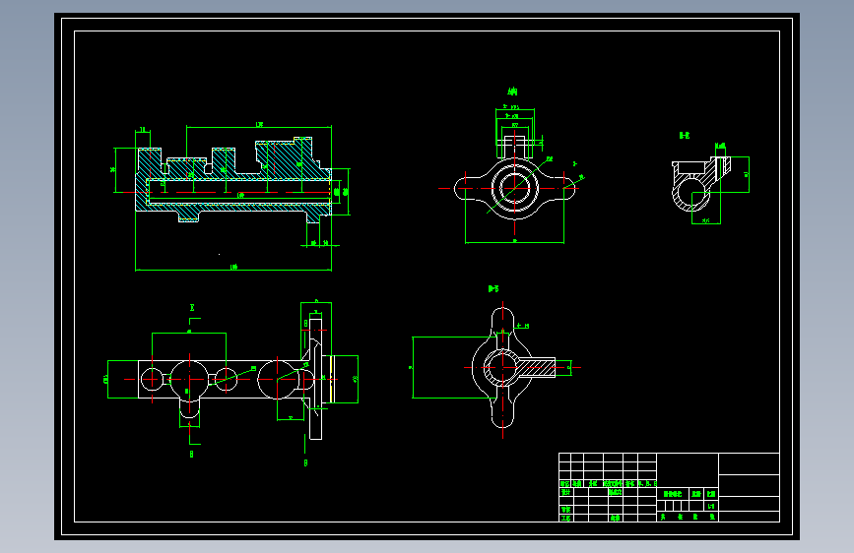Screen dimensions: 854x553
Task: Select the top length dimension above the hatched section
Action: click(259, 126)
